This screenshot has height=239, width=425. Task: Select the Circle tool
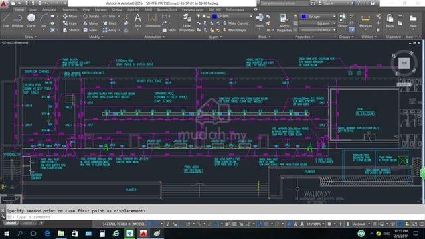click(x=31, y=21)
